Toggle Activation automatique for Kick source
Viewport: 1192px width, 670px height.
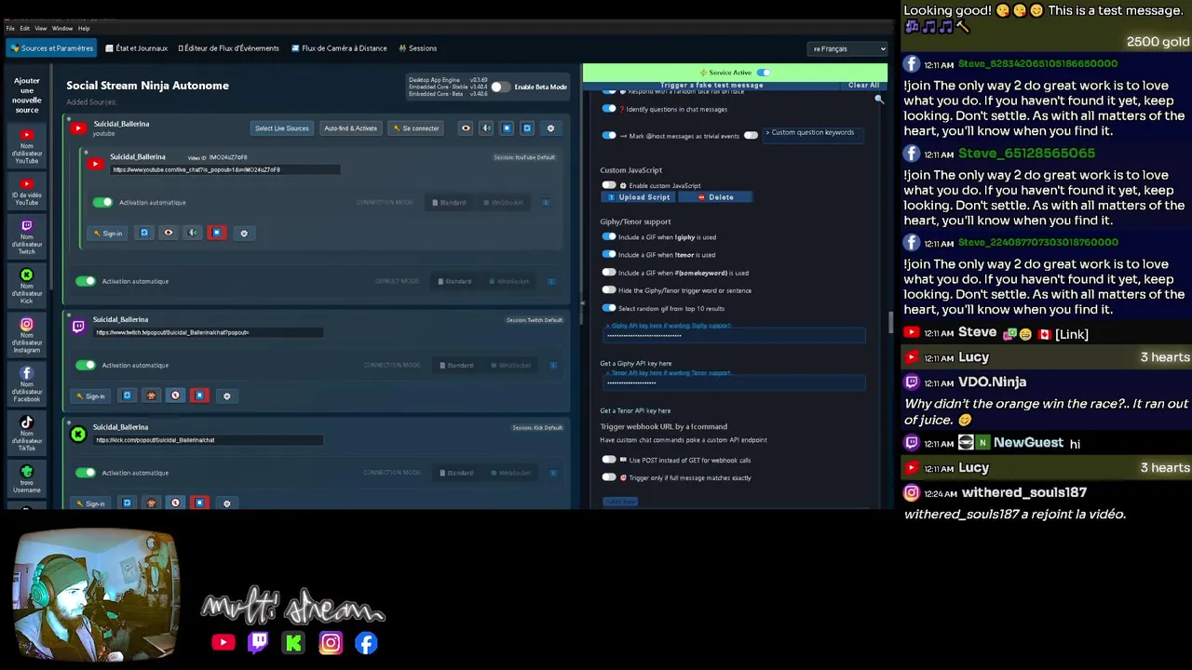(86, 473)
